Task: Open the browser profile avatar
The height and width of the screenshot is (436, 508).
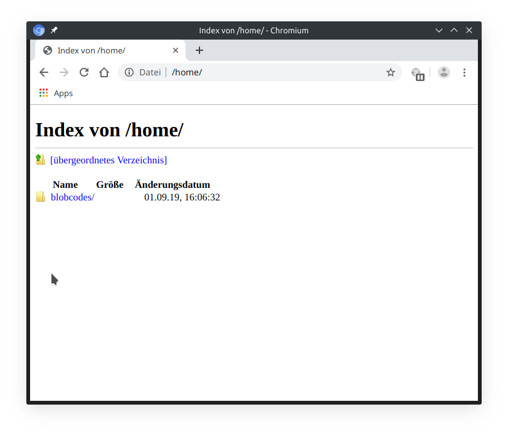Action: 443,72
